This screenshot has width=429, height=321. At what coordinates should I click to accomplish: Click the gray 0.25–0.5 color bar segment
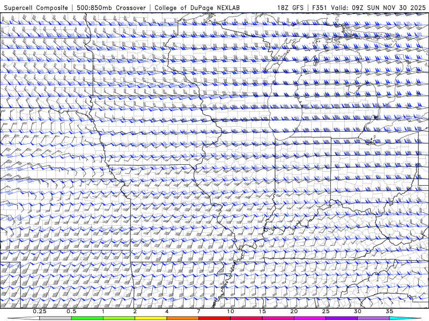pyautogui.click(x=56, y=318)
